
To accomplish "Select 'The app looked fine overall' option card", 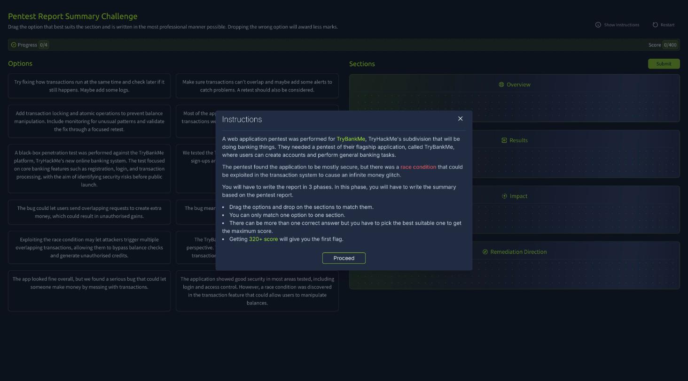I will pos(89,291).
